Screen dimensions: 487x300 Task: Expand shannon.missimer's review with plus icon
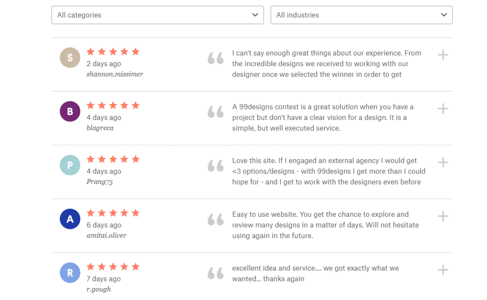coord(443,55)
